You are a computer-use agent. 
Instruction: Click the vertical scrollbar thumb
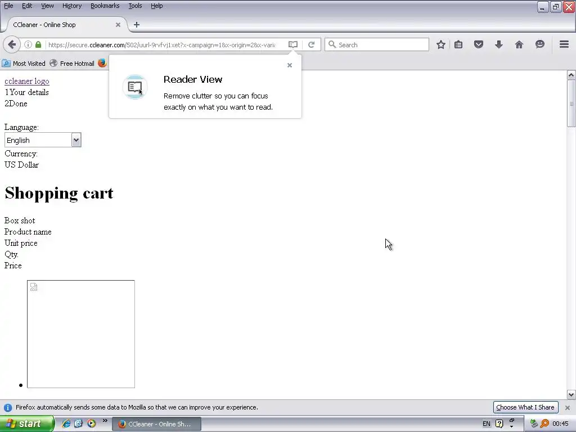571,103
